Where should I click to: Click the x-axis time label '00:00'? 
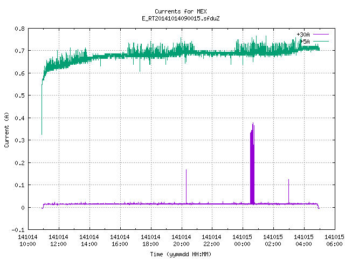point(242,244)
